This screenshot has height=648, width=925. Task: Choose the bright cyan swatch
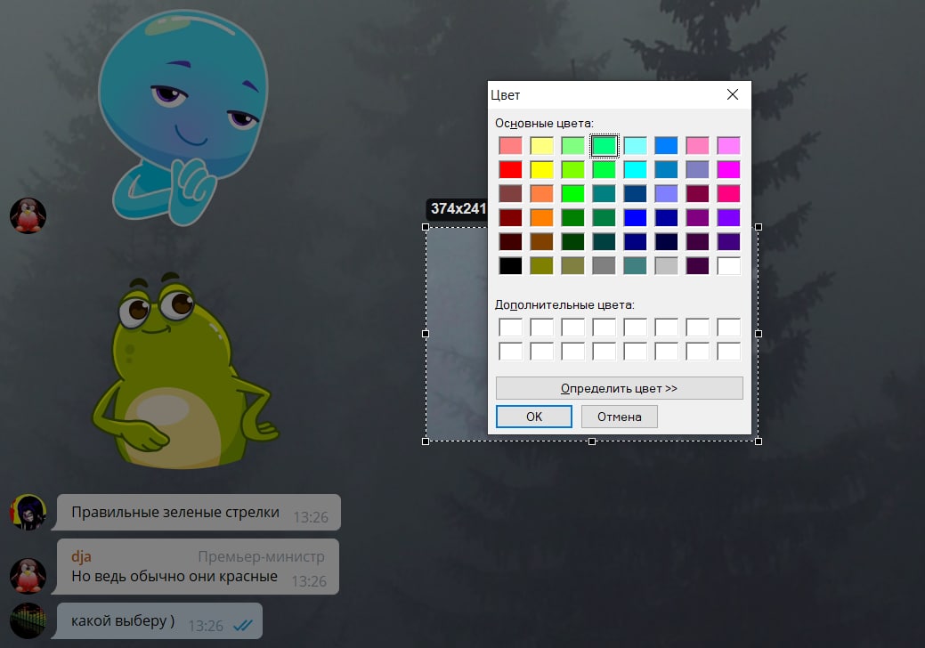point(636,170)
